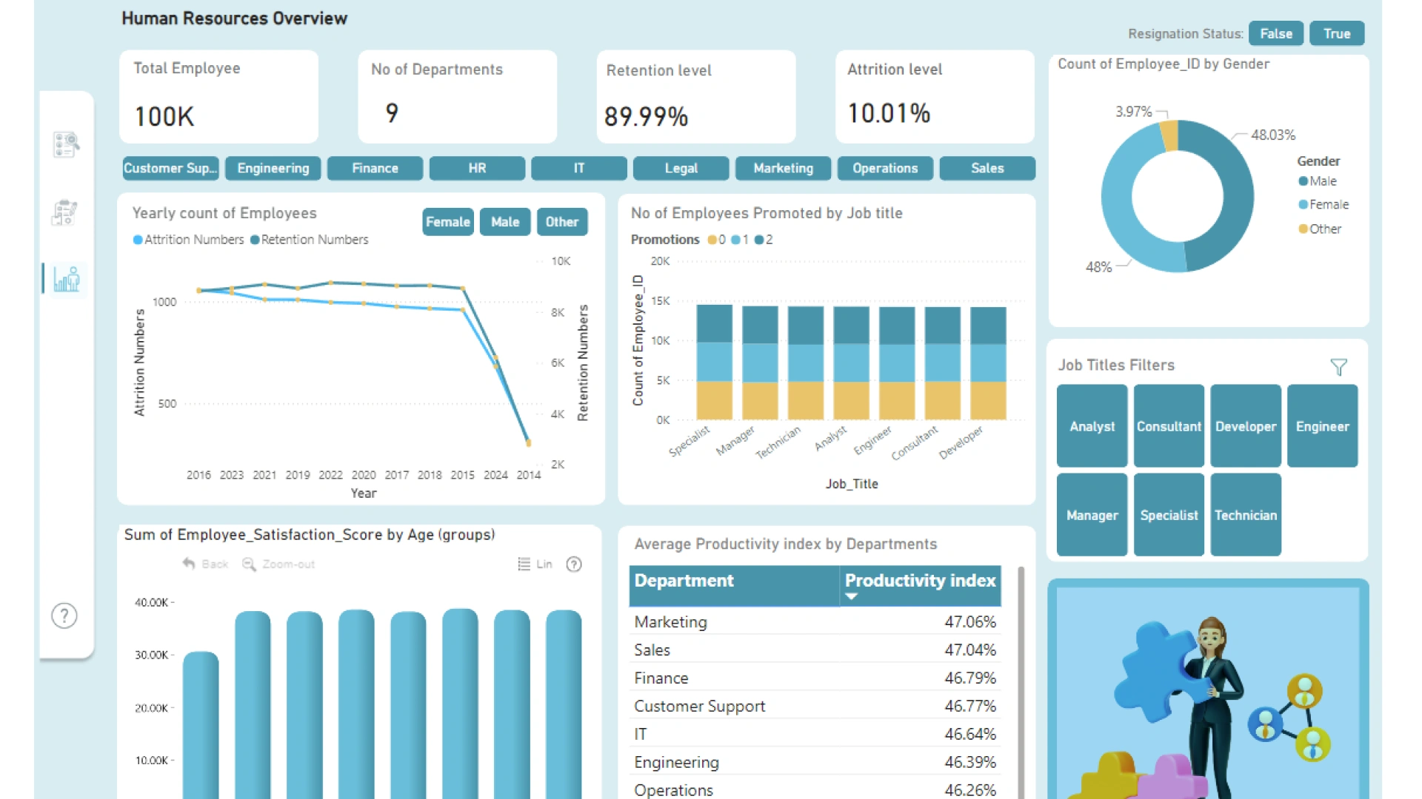Click the Customer Support table row
Viewport: 1422px width, 799px height.
pos(815,706)
